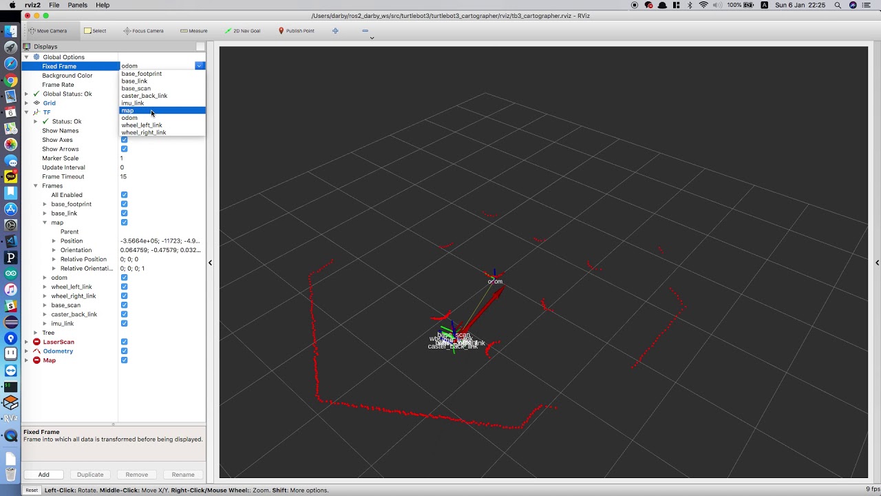Open Siri from the menu bar
The height and width of the screenshot is (496, 881).
pyautogui.click(x=853, y=5)
